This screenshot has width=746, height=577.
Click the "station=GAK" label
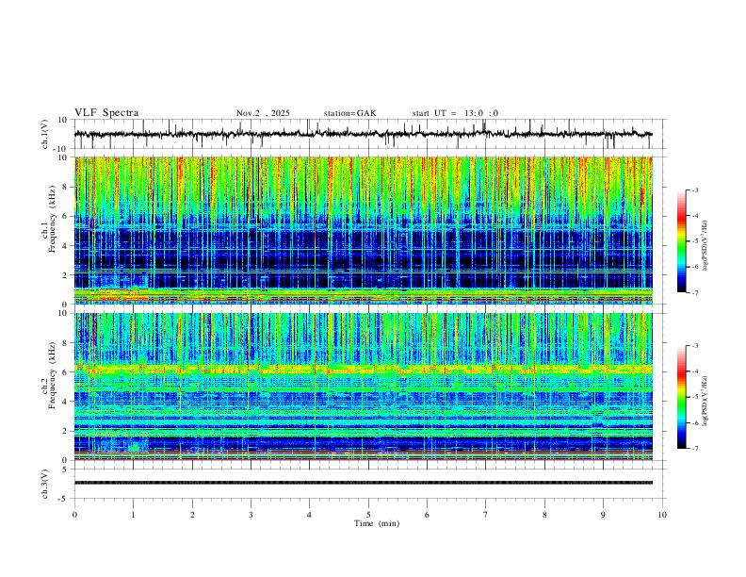349,113
